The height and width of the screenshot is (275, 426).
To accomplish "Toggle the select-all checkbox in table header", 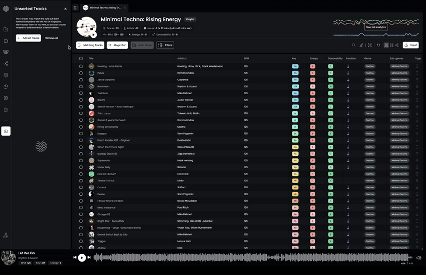I will click(81, 59).
